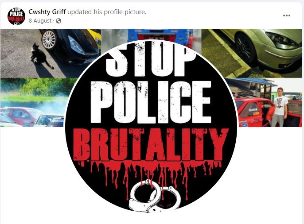Click the globe public audience icon
Viewport: 304px width, 224px height.
pos(58,21)
